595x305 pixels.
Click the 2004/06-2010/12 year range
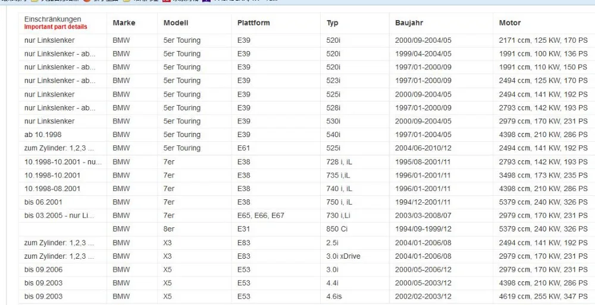click(x=423, y=148)
